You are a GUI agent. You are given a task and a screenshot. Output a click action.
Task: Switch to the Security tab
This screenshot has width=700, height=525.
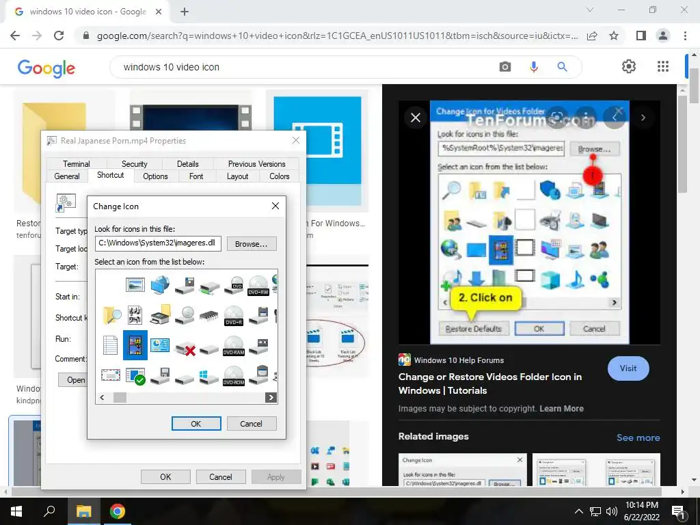coord(134,164)
